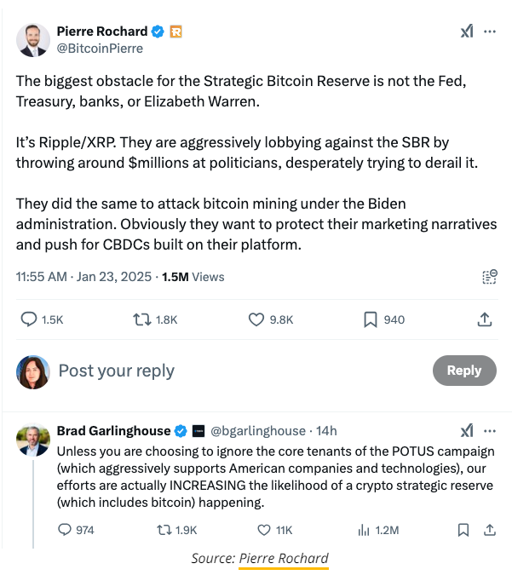The width and height of the screenshot is (512, 575).
Task: Open the reader view icon beside Views
Action: [489, 277]
